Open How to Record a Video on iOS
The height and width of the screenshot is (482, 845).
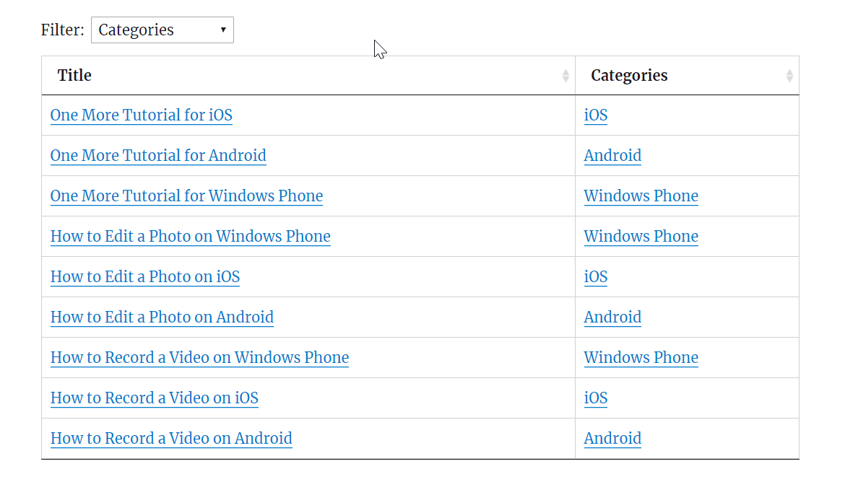click(155, 398)
